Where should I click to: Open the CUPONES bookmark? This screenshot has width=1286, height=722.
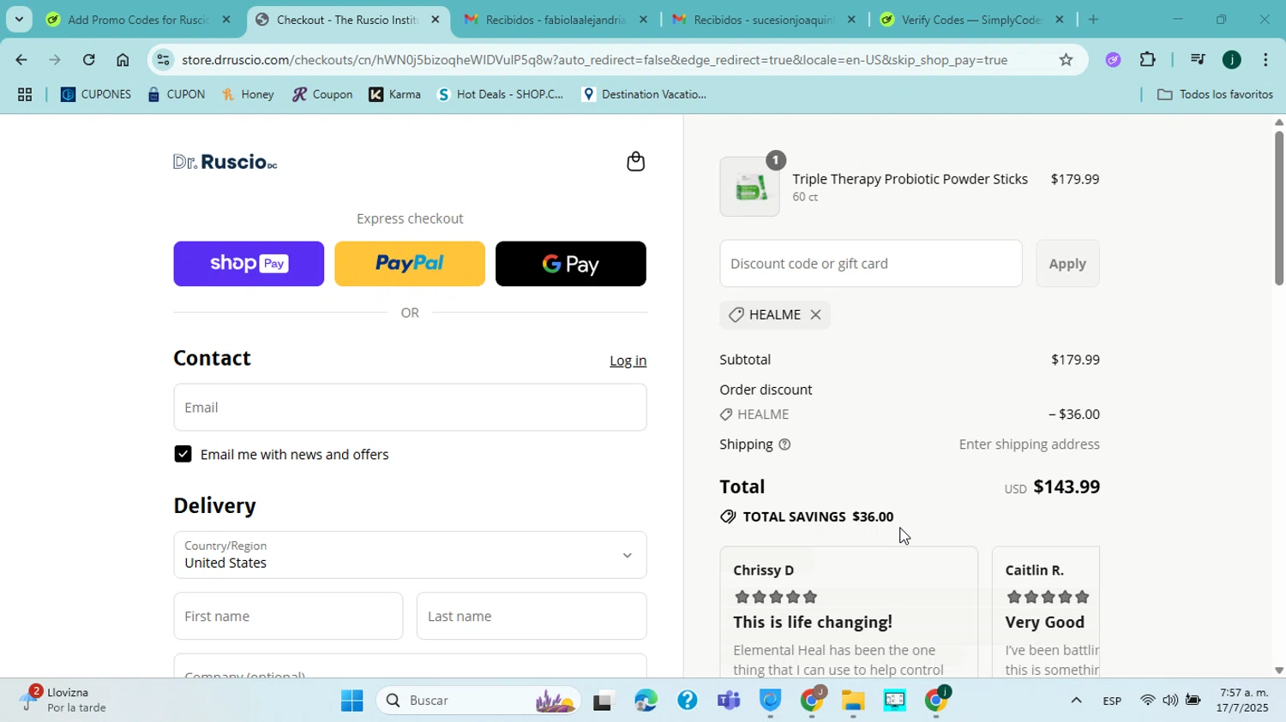click(96, 95)
